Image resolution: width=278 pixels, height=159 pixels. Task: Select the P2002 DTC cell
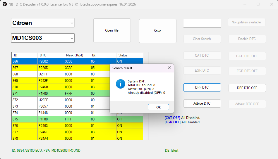point(51,61)
